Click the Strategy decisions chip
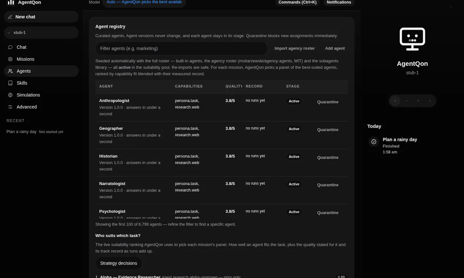The height and width of the screenshot is (278, 464). [x=118, y=263]
